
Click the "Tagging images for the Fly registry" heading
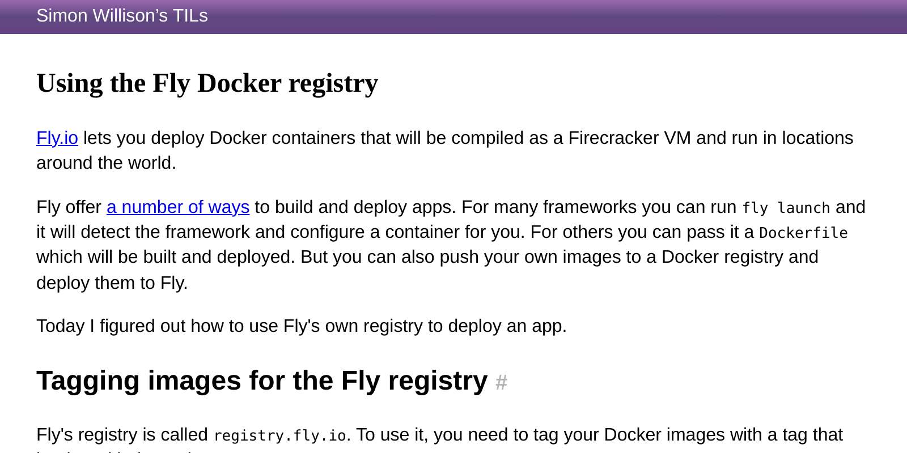coord(262,381)
